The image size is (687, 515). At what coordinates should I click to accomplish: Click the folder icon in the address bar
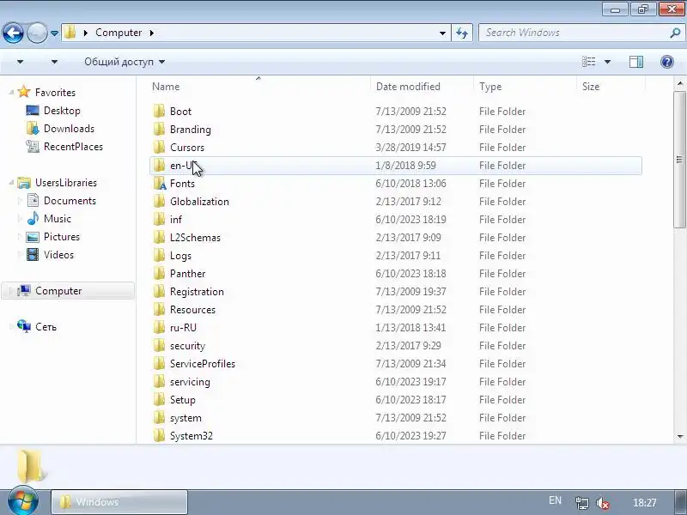click(x=70, y=33)
